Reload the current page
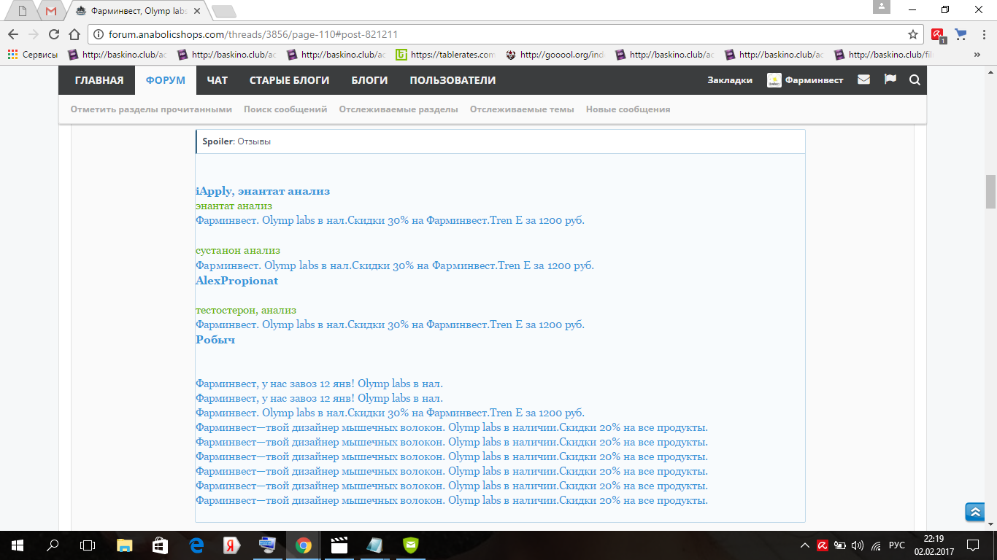Viewport: 997px width, 560px height. click(53, 34)
